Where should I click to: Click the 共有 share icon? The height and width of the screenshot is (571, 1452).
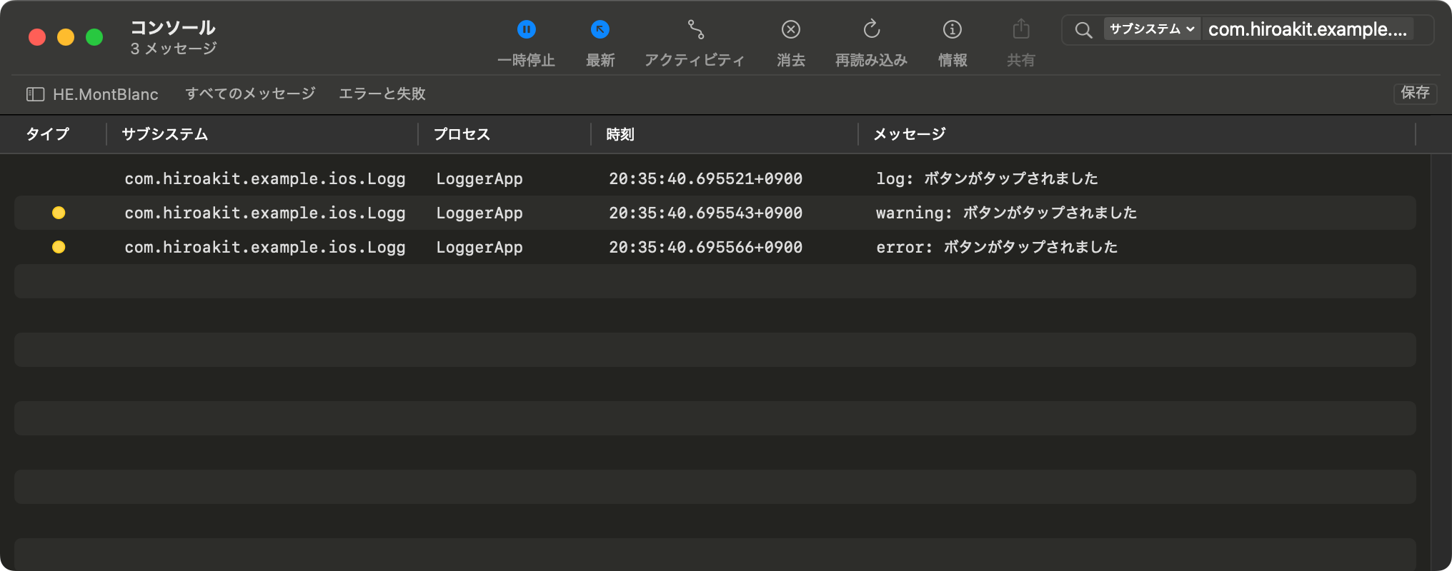tap(1021, 30)
